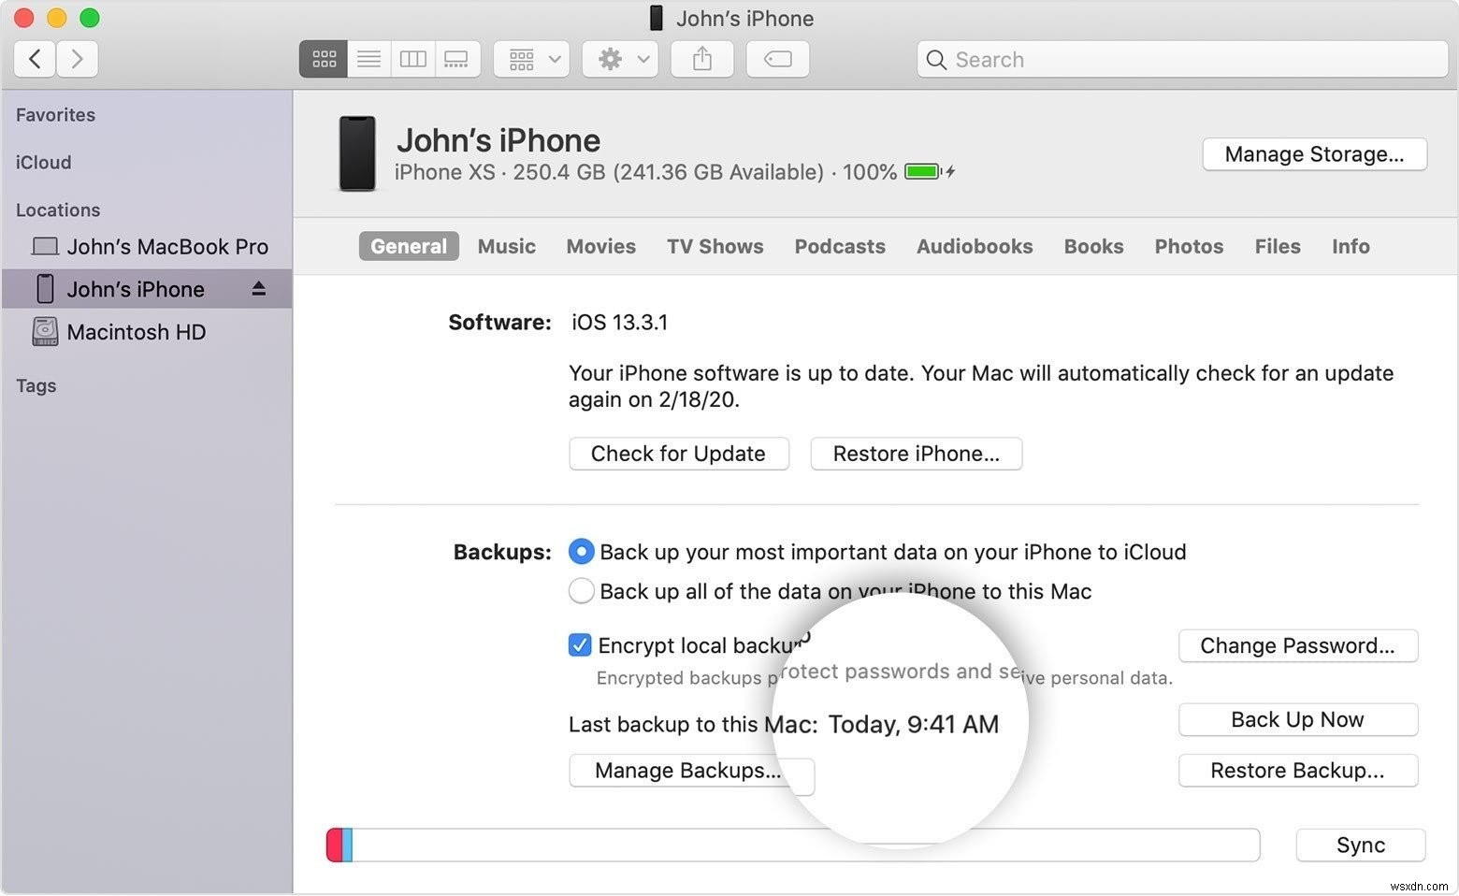
Task: Open the Photos tab
Action: tap(1188, 246)
